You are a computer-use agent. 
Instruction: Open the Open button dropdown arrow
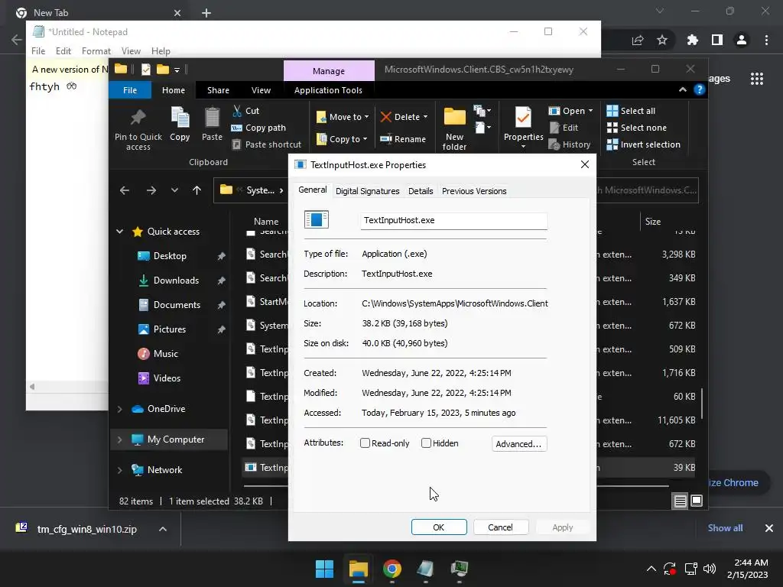(x=590, y=111)
